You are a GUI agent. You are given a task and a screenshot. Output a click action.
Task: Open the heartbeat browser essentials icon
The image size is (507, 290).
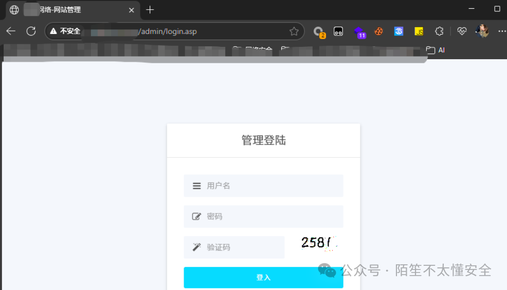(x=462, y=31)
